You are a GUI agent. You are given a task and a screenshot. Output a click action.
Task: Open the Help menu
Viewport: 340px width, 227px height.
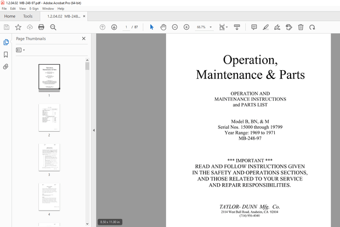[x=61, y=9]
